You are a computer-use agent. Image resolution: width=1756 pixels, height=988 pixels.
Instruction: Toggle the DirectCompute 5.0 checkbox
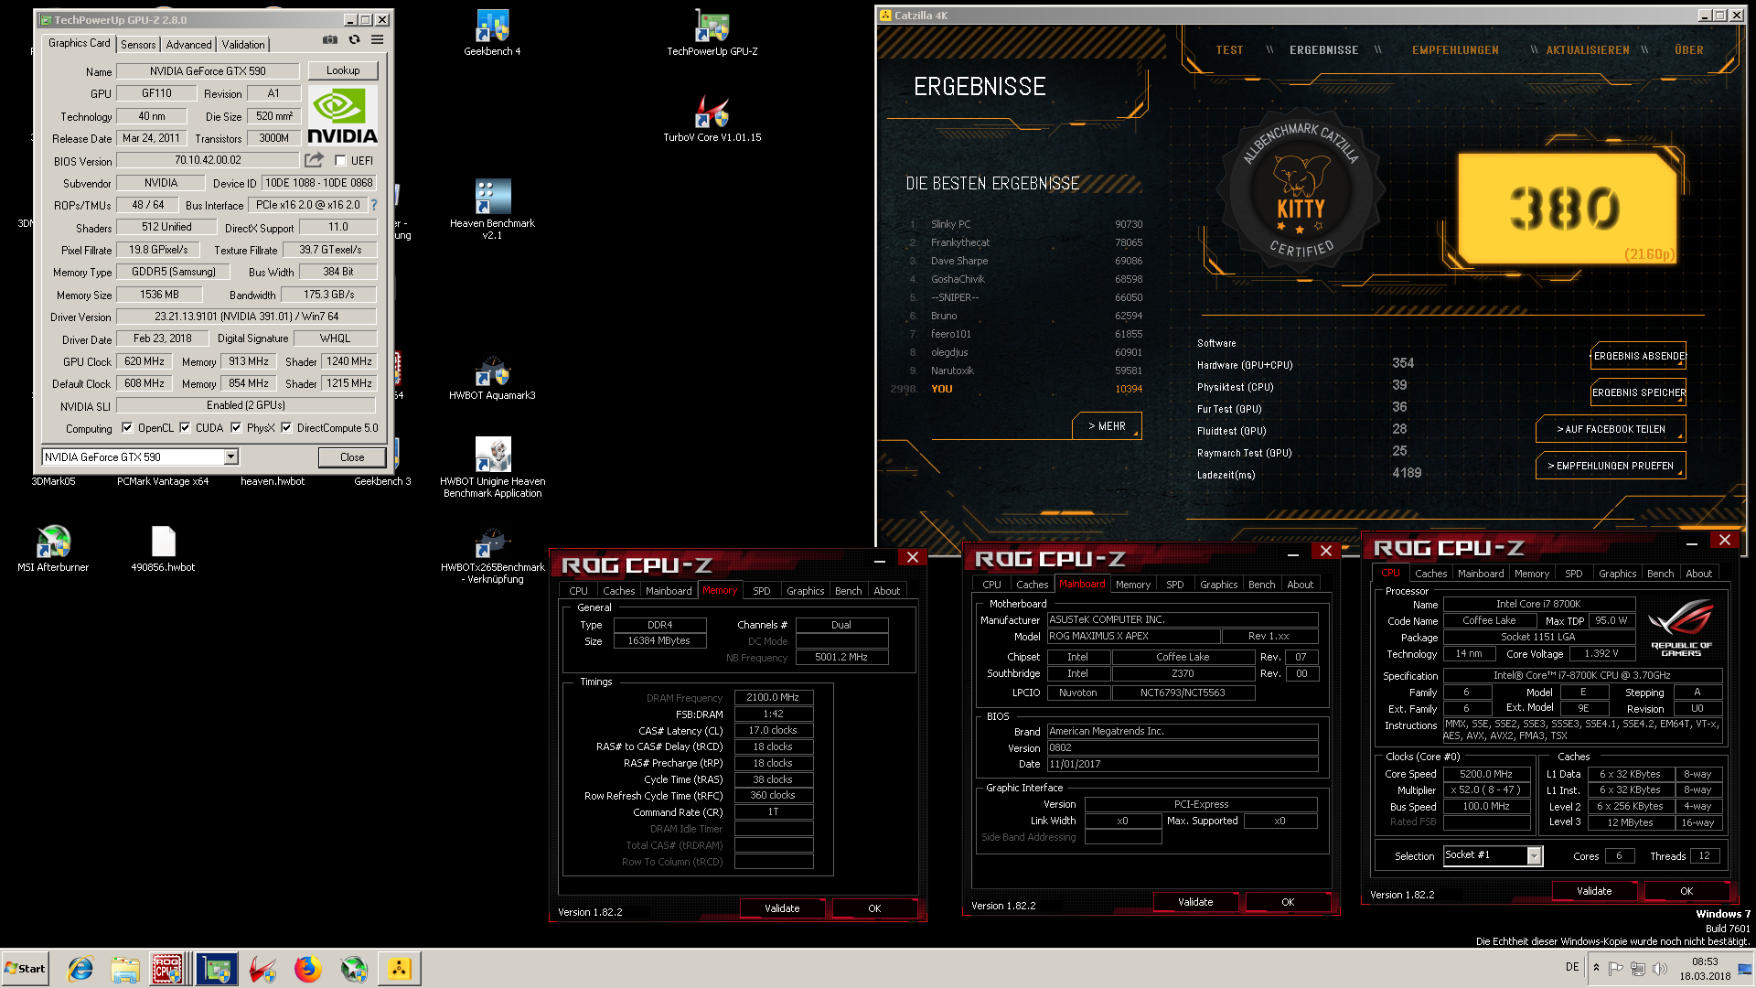(286, 427)
